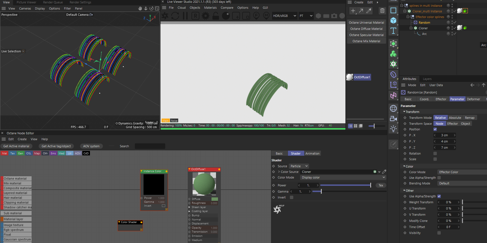This screenshot has height=243, width=487.
Task: Click the Power slider in Shader panel
Action: (345, 185)
